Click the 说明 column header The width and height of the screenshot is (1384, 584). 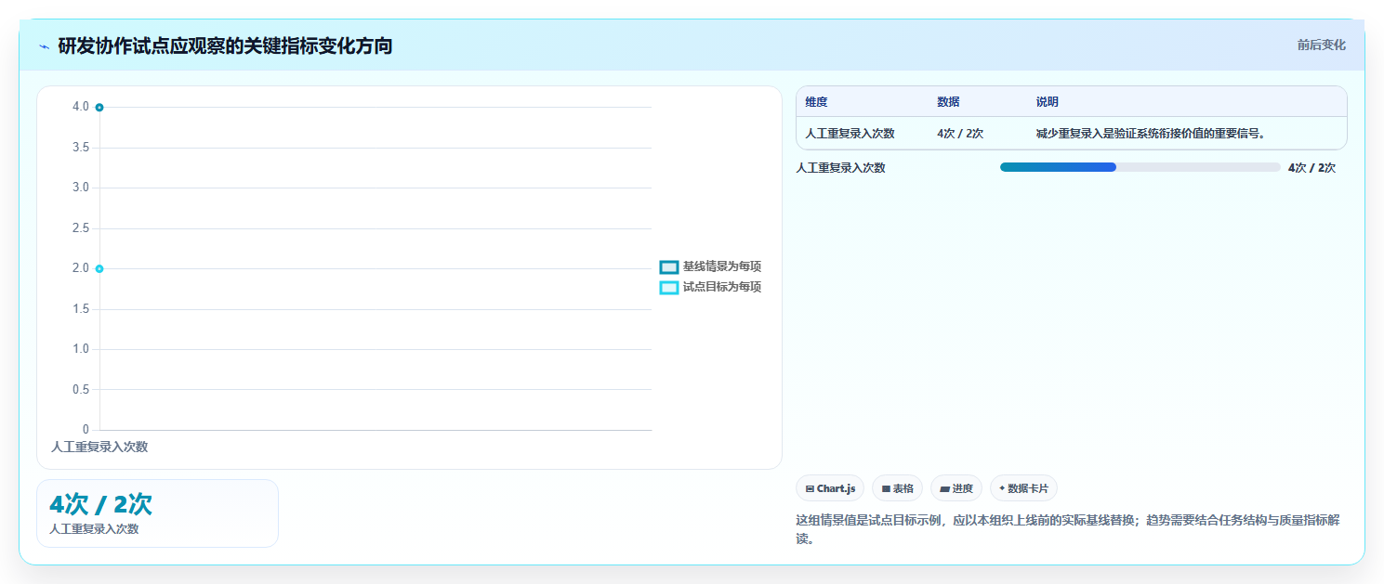coord(1048,102)
